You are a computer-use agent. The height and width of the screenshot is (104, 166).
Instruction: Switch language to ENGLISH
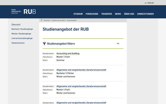[151, 3]
